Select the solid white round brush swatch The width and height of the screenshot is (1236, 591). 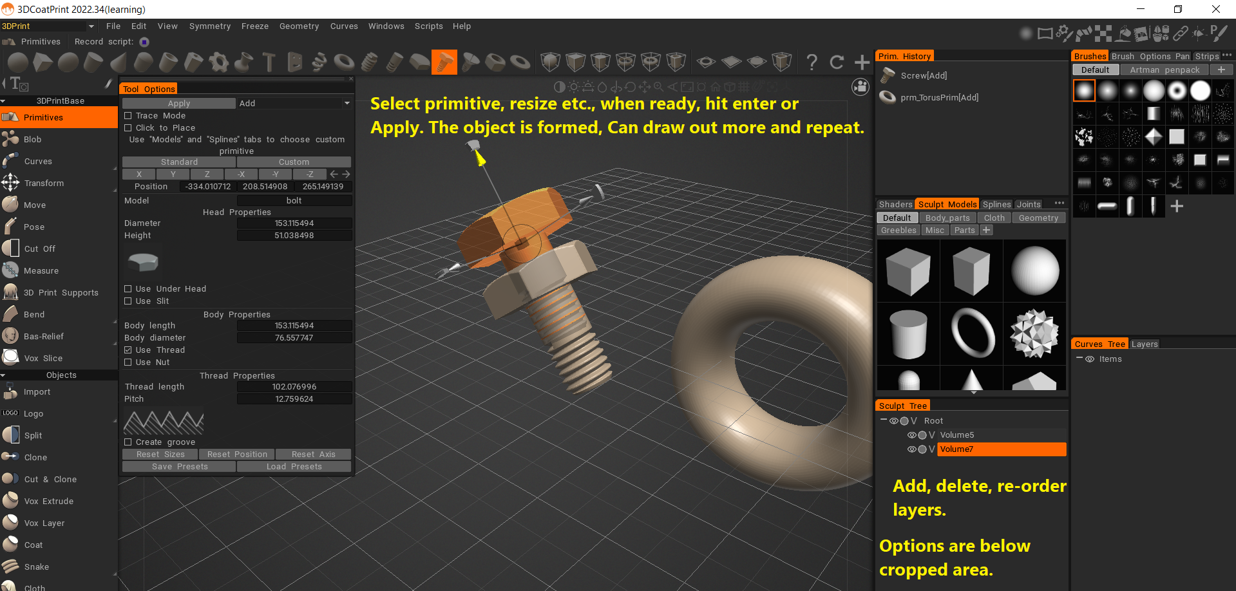click(x=1200, y=91)
